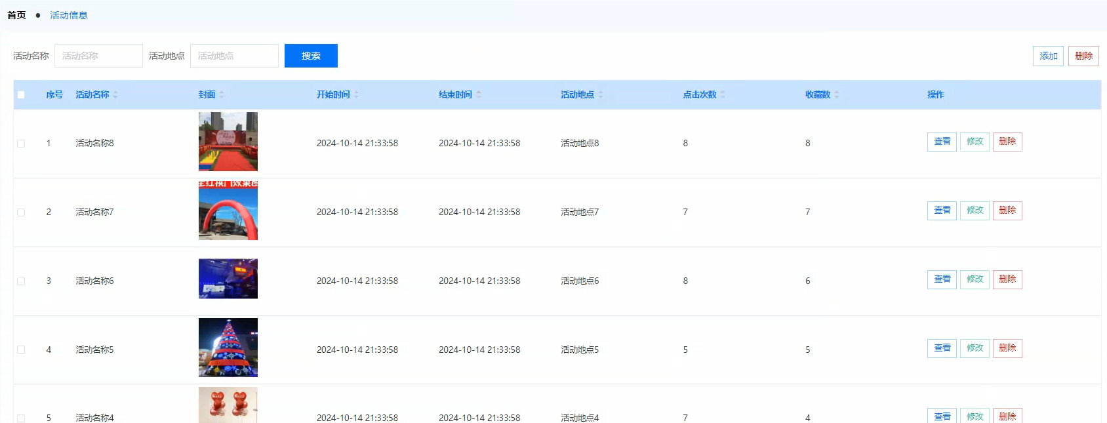Go to 首页 breadcrumb
This screenshot has width=1107, height=423.
click(16, 15)
